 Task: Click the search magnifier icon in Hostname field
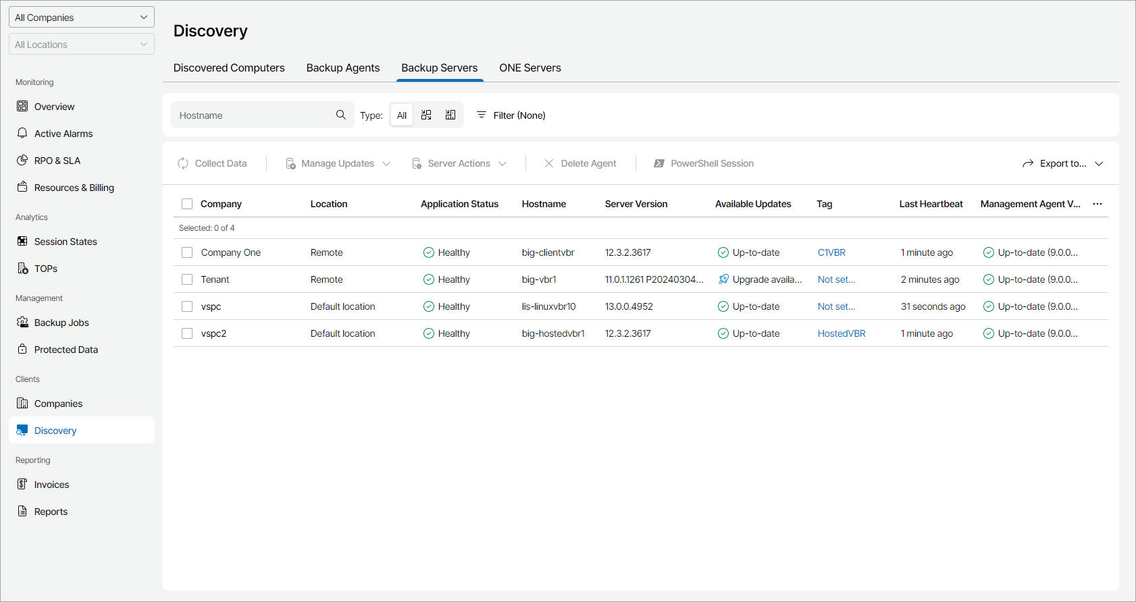click(x=341, y=115)
